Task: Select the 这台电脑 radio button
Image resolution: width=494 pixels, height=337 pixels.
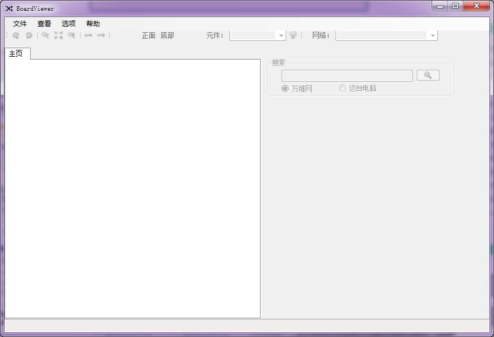Action: (342, 89)
